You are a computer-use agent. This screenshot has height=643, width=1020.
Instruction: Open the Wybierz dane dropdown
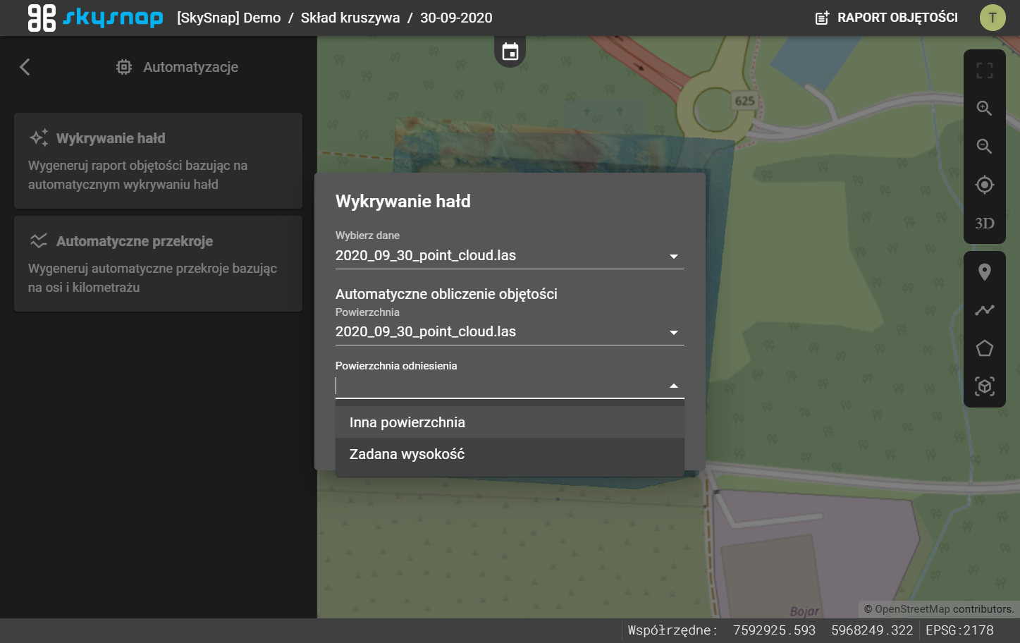tap(510, 256)
